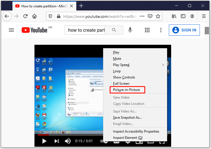Image resolution: width=211 pixels, height=149 pixels.
Task: Open the Firefox hamburger application menu
Action: [204, 16]
